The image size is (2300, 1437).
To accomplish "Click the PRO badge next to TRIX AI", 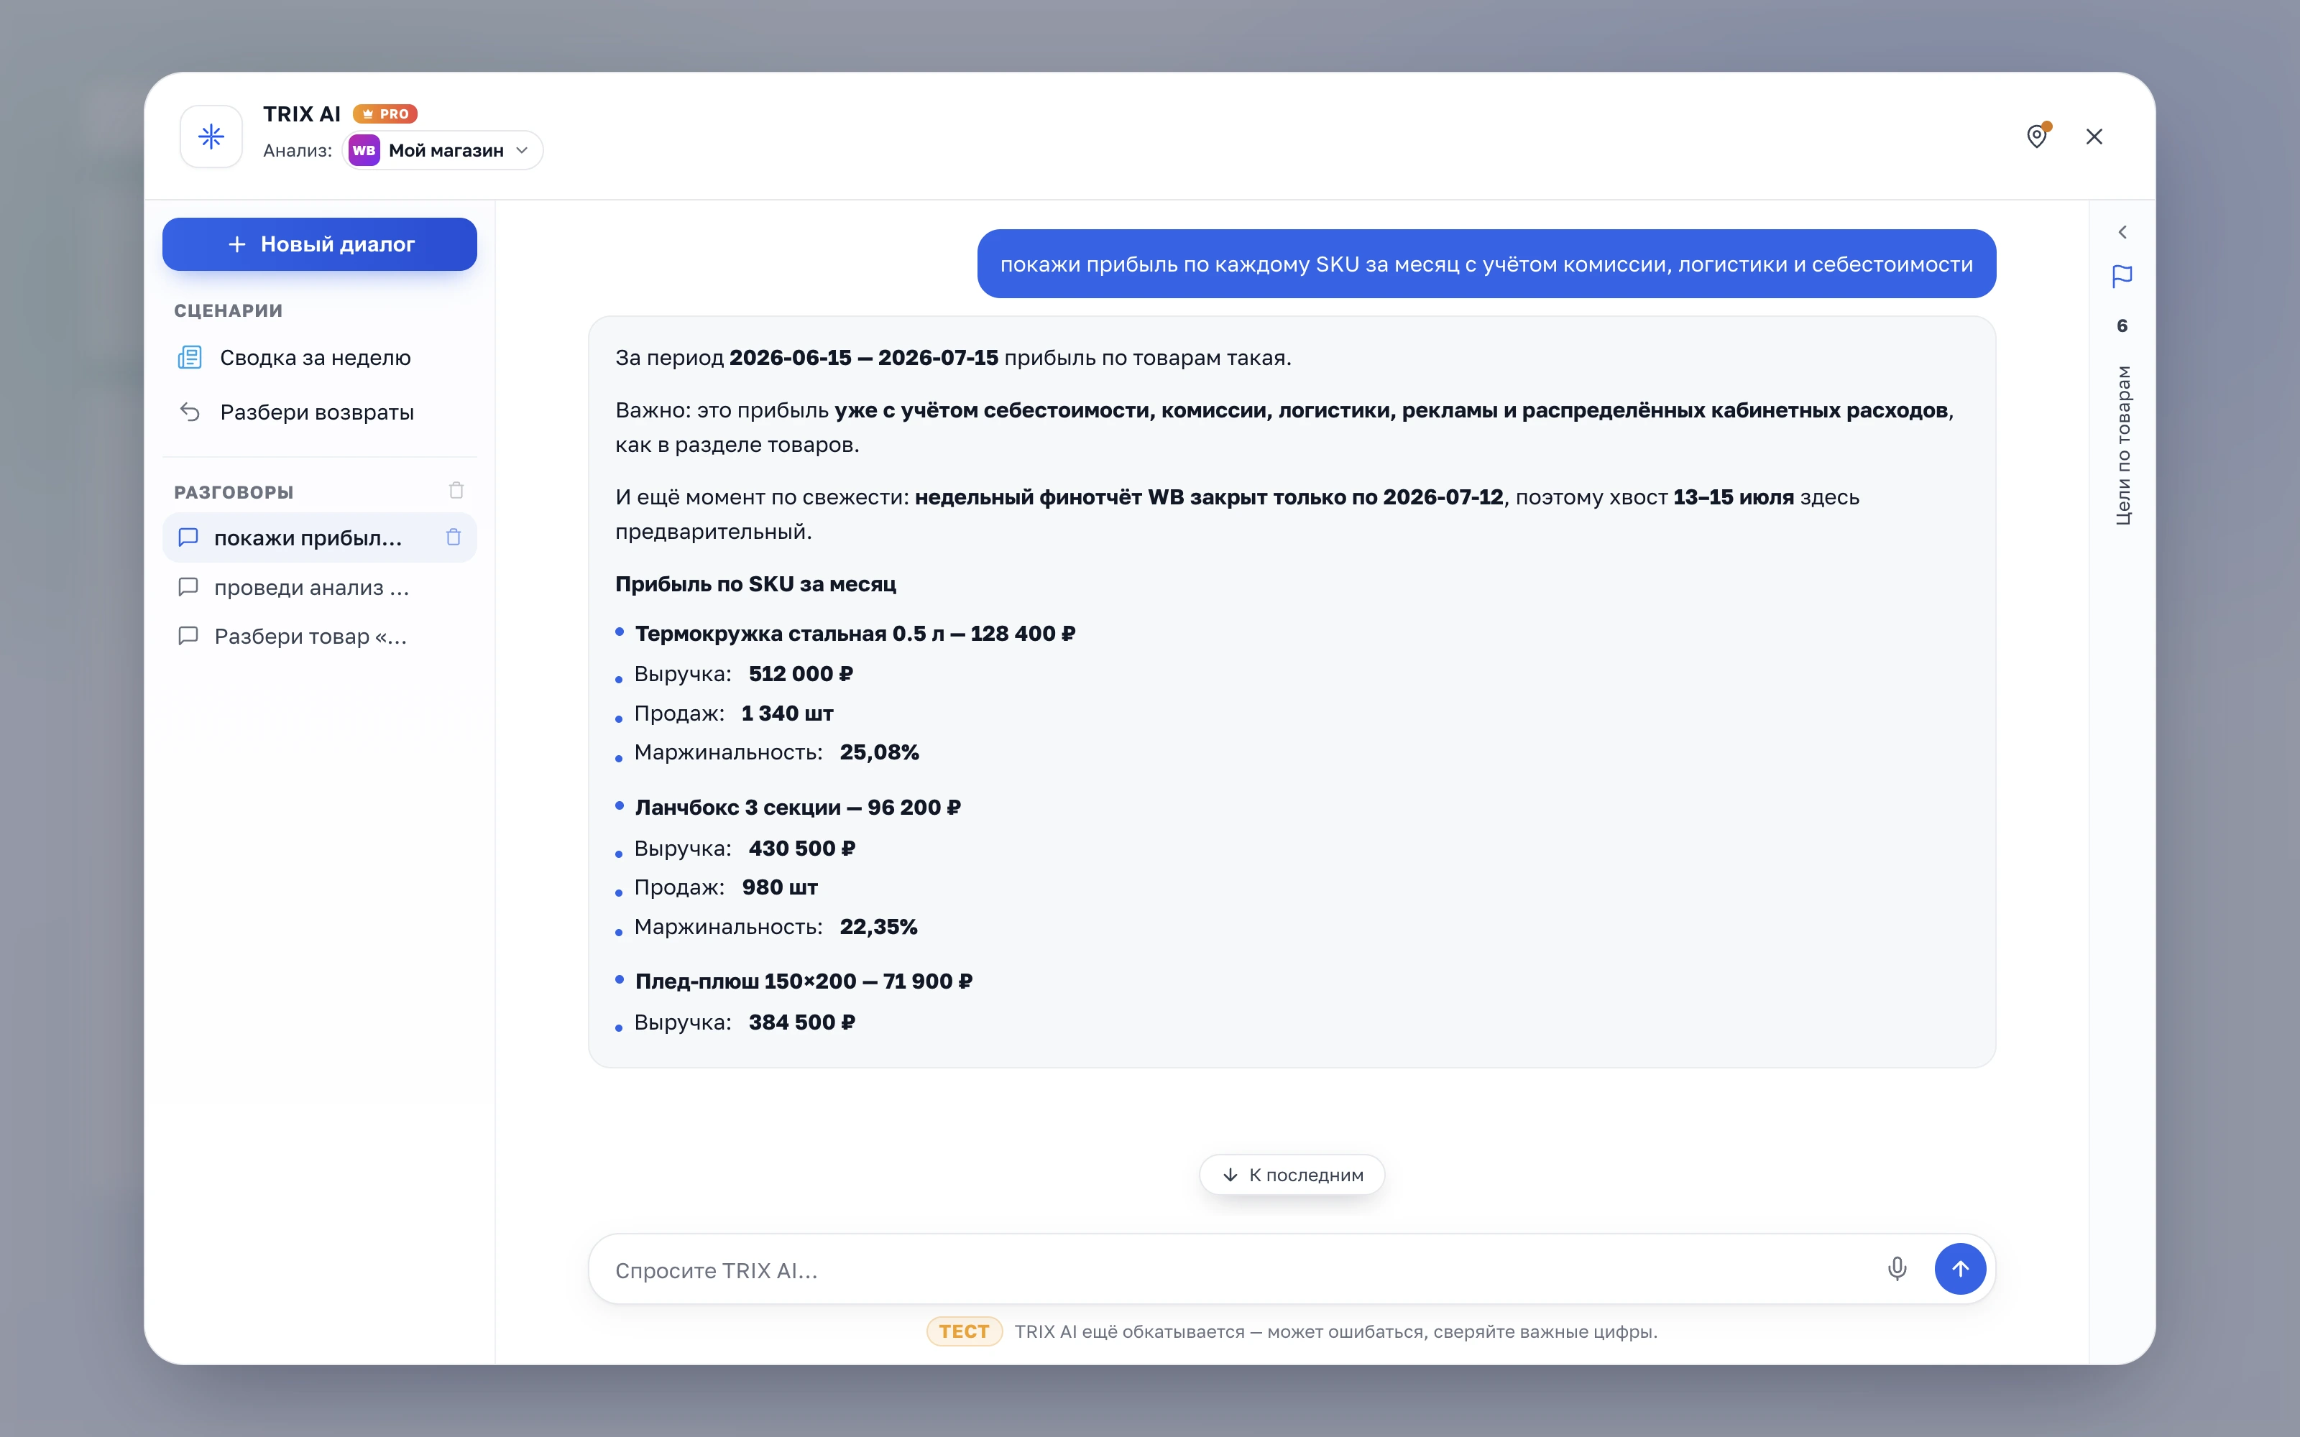I will tap(385, 114).
